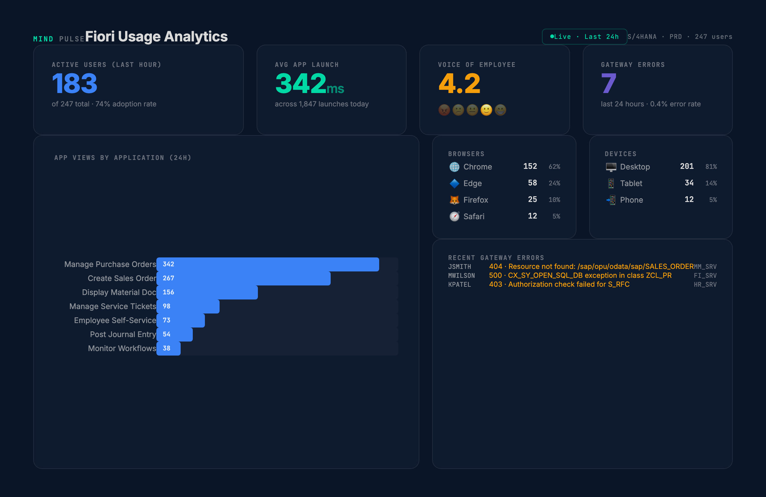Click the angry face emoji rating
The image size is (766, 497).
point(444,110)
